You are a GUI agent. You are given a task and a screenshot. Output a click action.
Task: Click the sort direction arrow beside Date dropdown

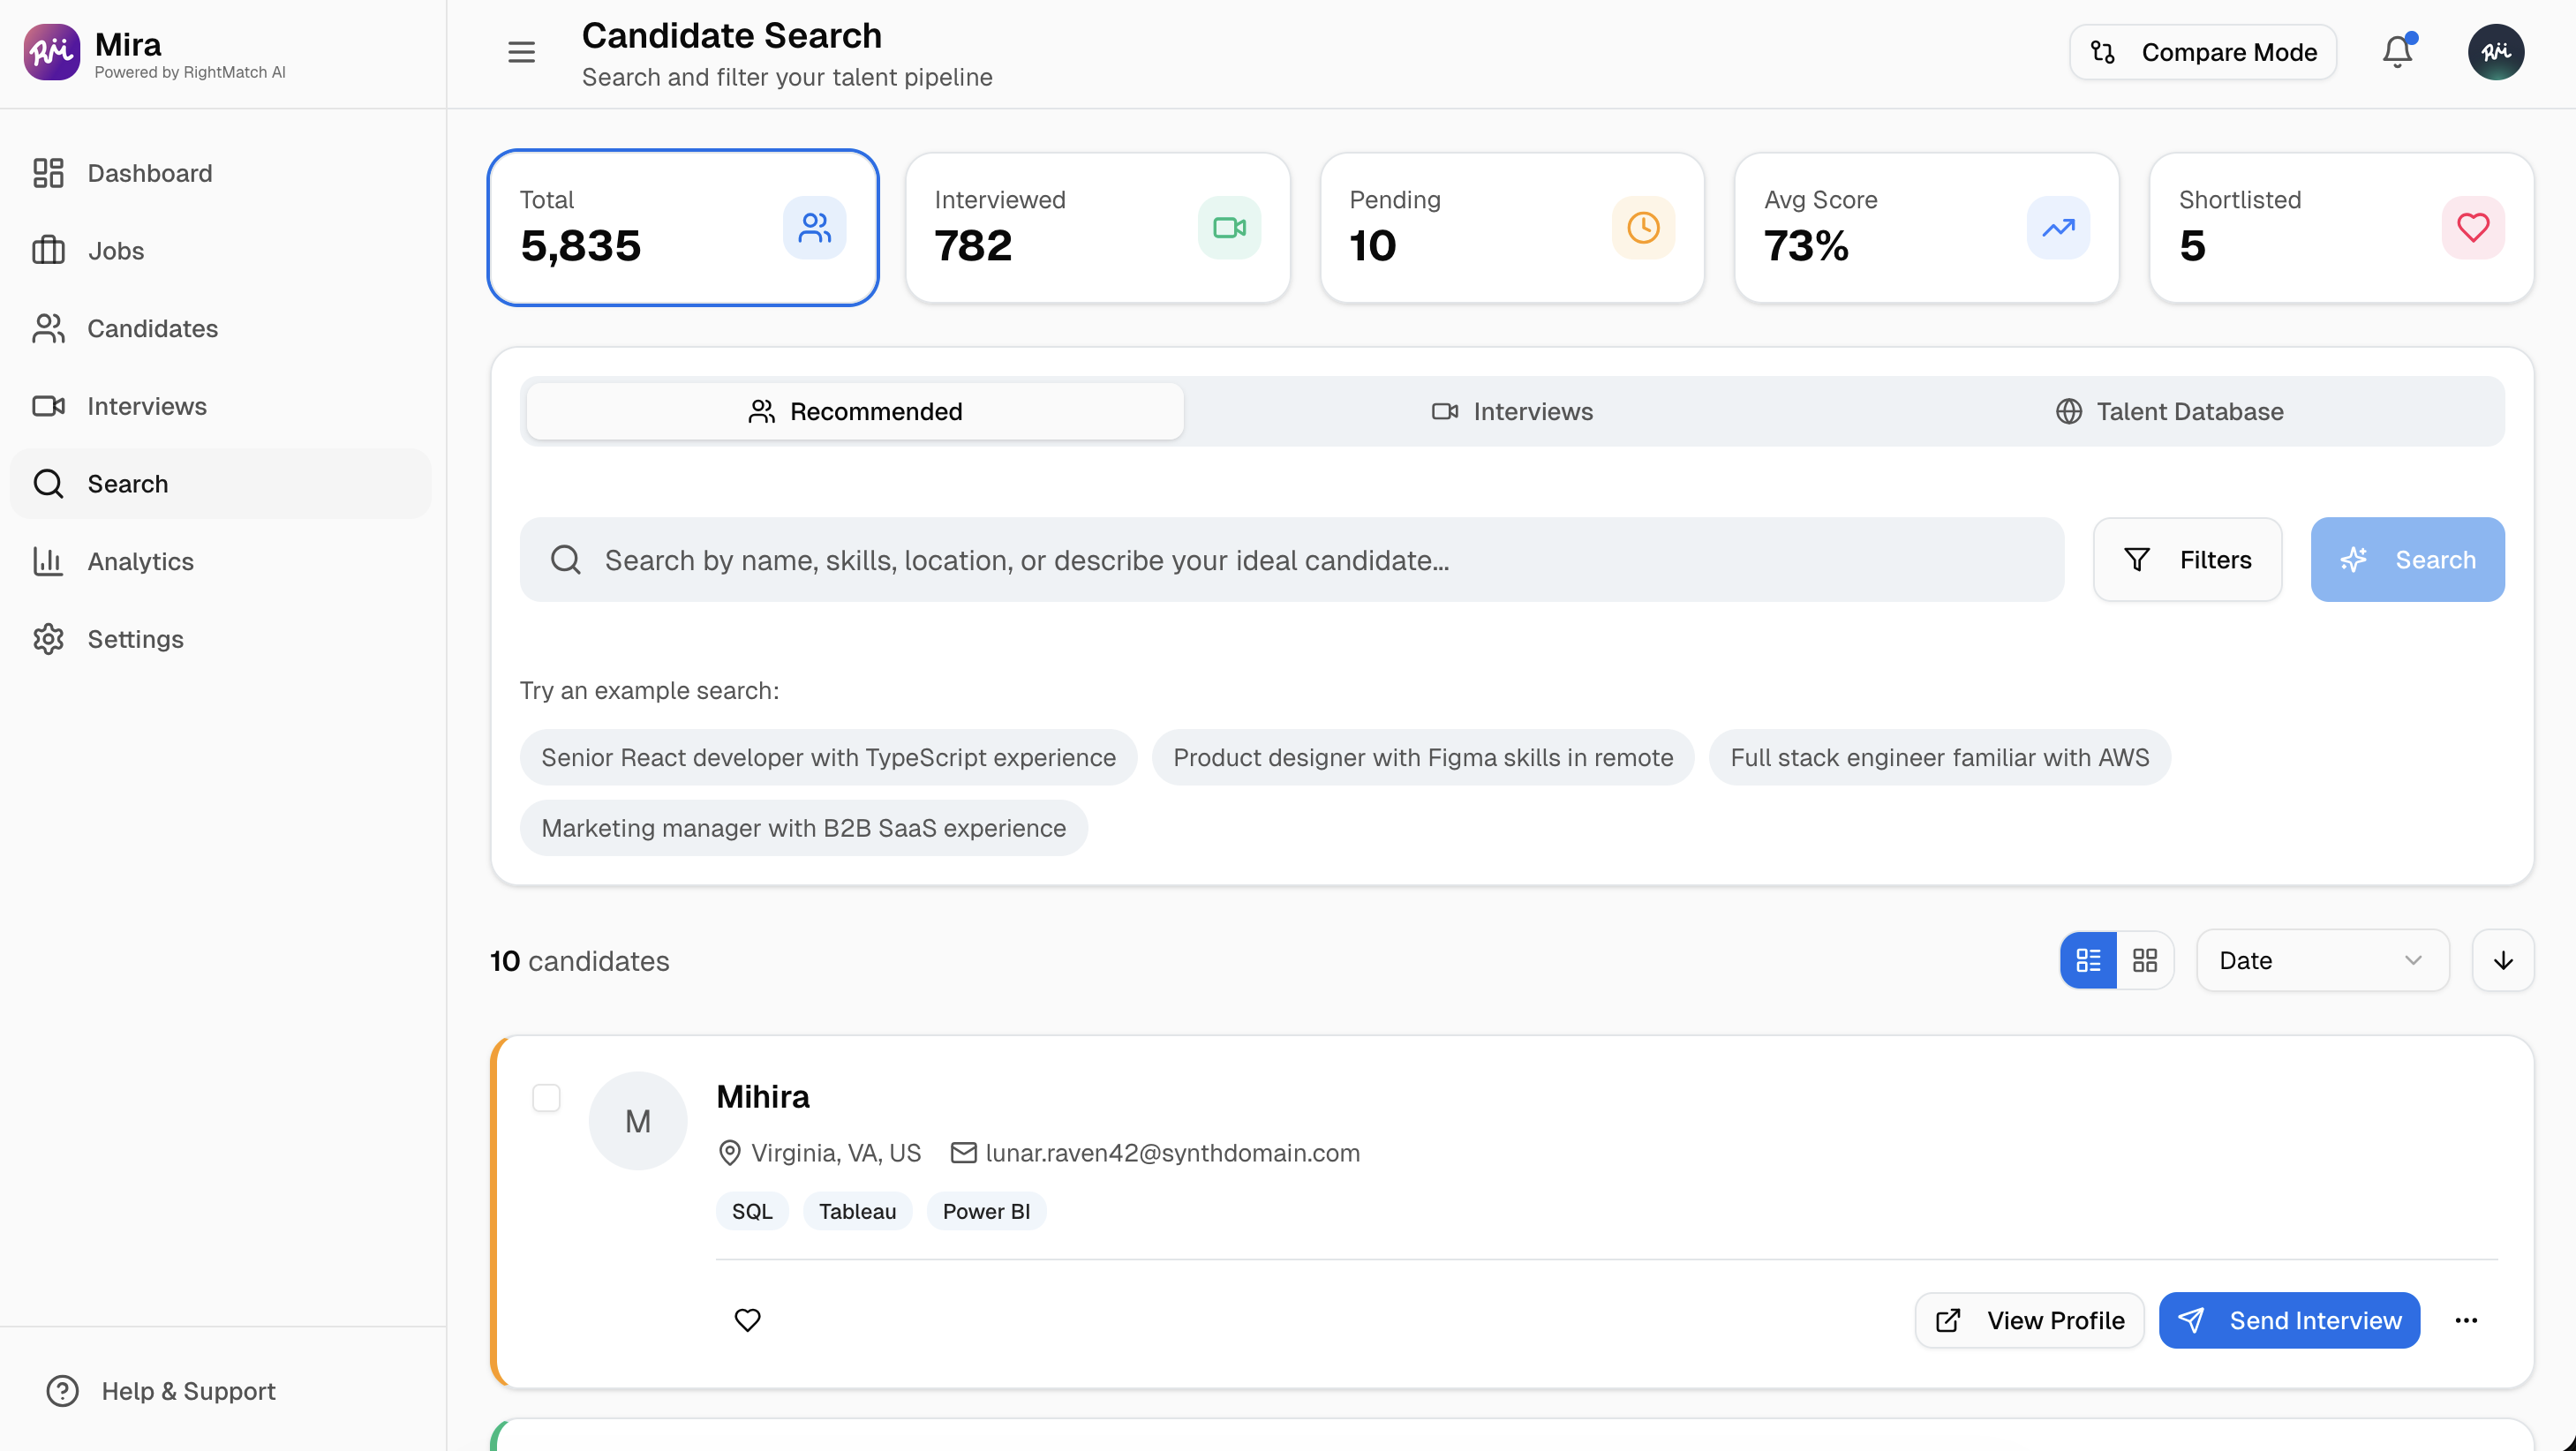2502,959
